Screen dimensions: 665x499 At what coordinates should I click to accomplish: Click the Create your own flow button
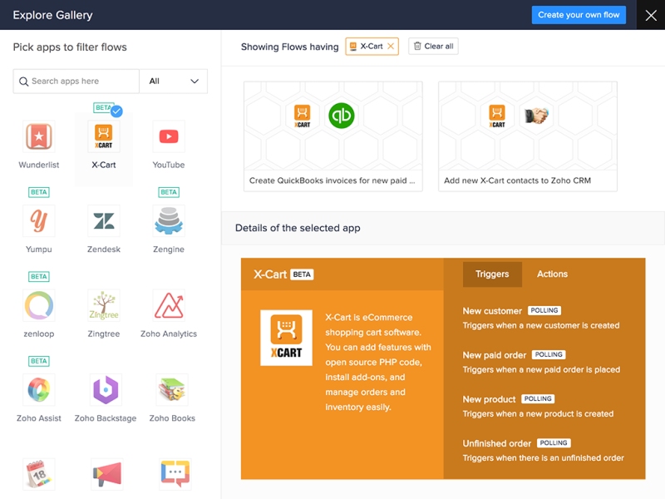(x=579, y=15)
